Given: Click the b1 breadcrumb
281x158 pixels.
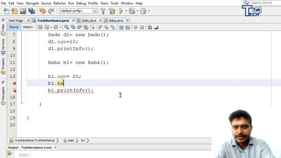Looking at the screenshot, I should [x=83, y=140].
